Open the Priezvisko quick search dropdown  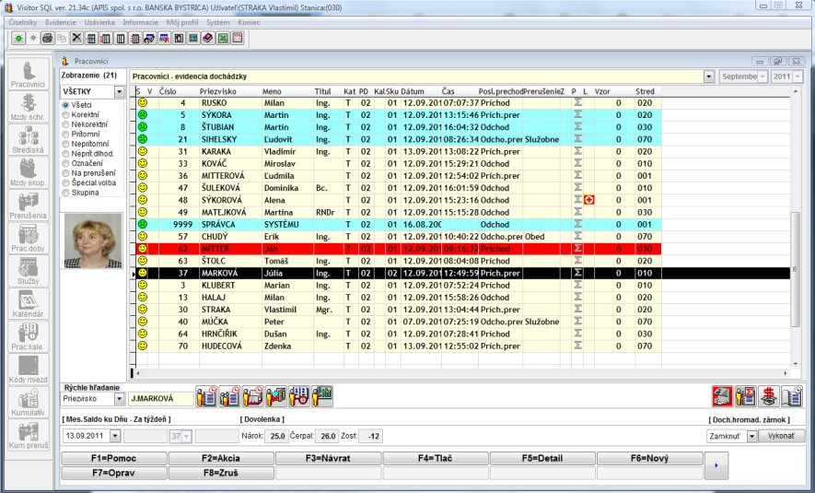click(119, 399)
